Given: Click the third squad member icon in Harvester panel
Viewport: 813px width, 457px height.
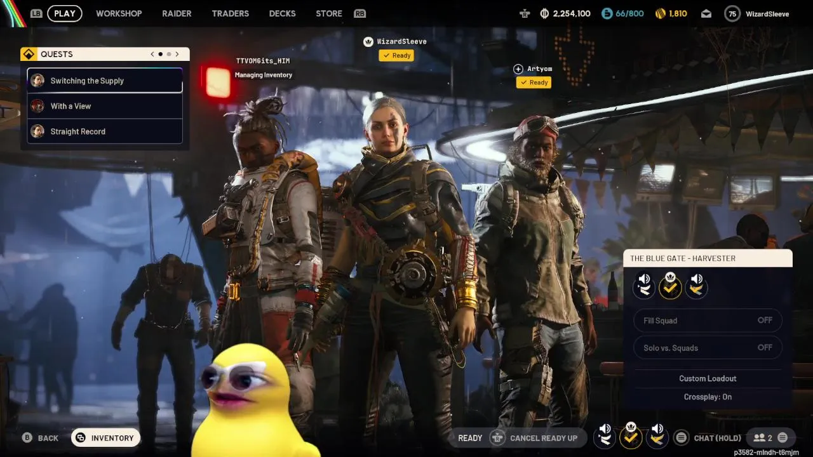Looking at the screenshot, I should click(696, 286).
